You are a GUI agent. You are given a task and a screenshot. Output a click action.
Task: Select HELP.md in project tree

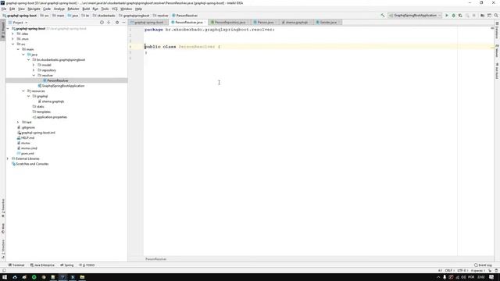pyautogui.click(x=27, y=138)
